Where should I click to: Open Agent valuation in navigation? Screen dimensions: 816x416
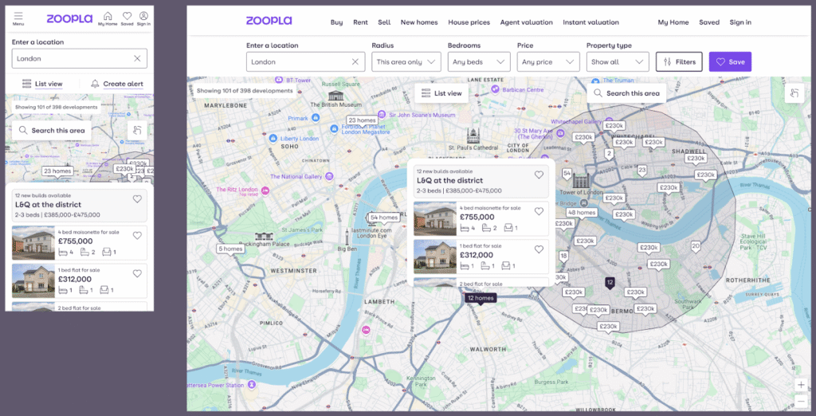coord(526,22)
